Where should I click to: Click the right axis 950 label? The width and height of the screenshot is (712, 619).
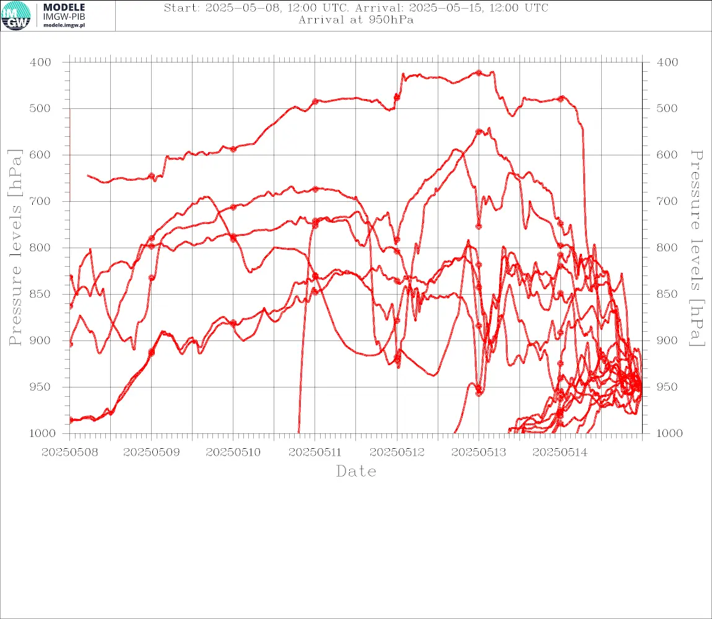(667, 387)
